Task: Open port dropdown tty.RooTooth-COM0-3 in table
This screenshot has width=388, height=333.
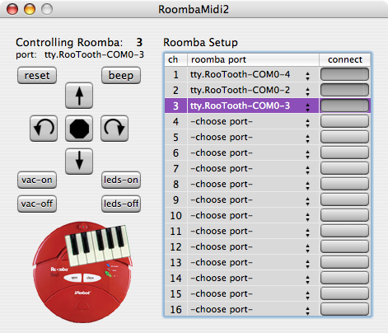Action: (x=253, y=106)
